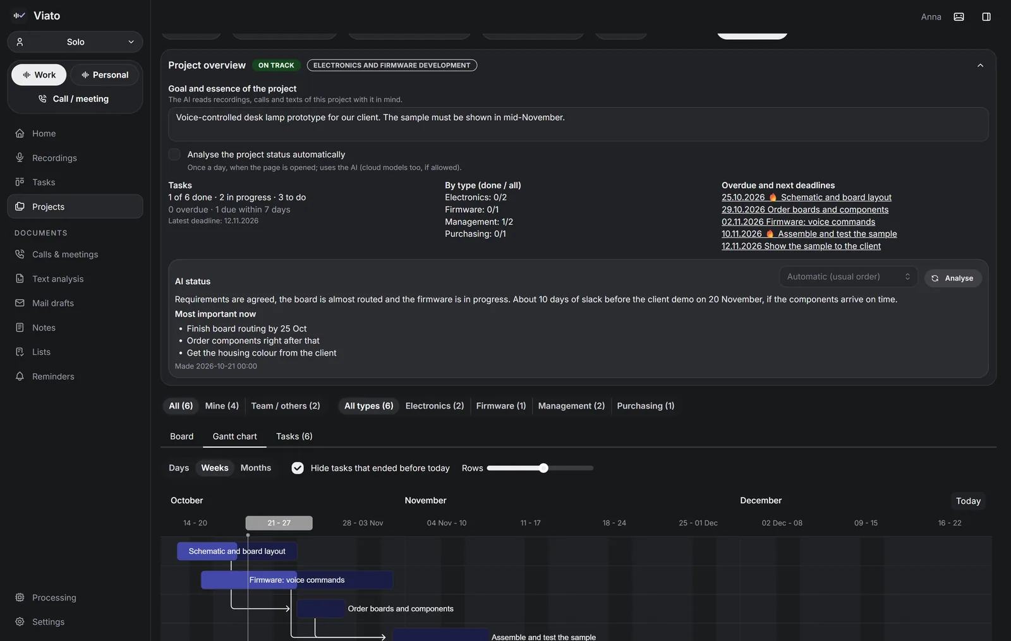Filter tasks to Team / others (2)

(286, 406)
